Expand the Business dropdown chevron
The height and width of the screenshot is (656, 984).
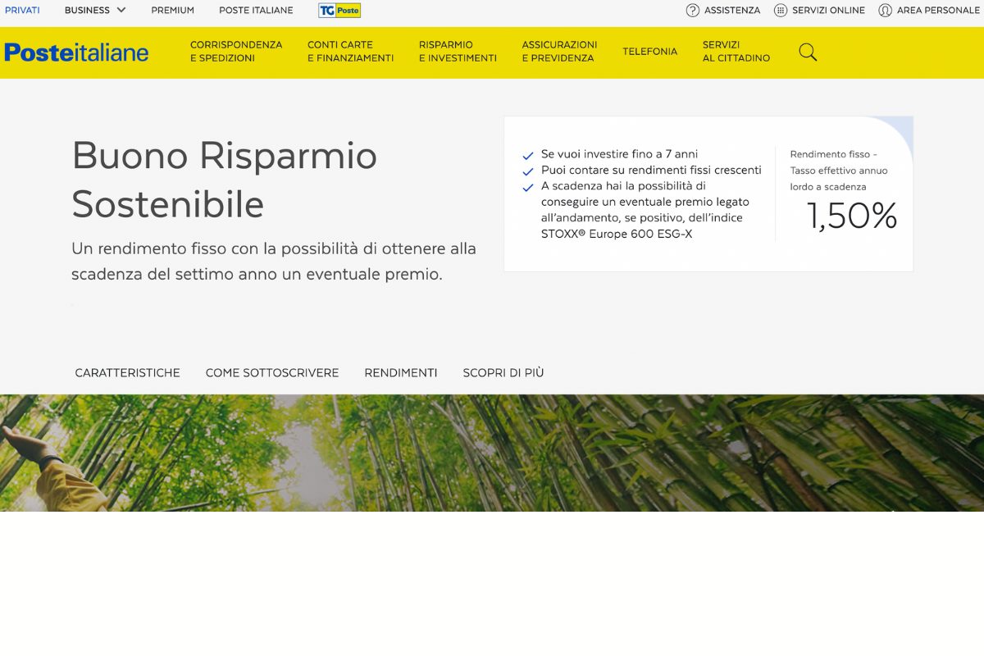(121, 11)
